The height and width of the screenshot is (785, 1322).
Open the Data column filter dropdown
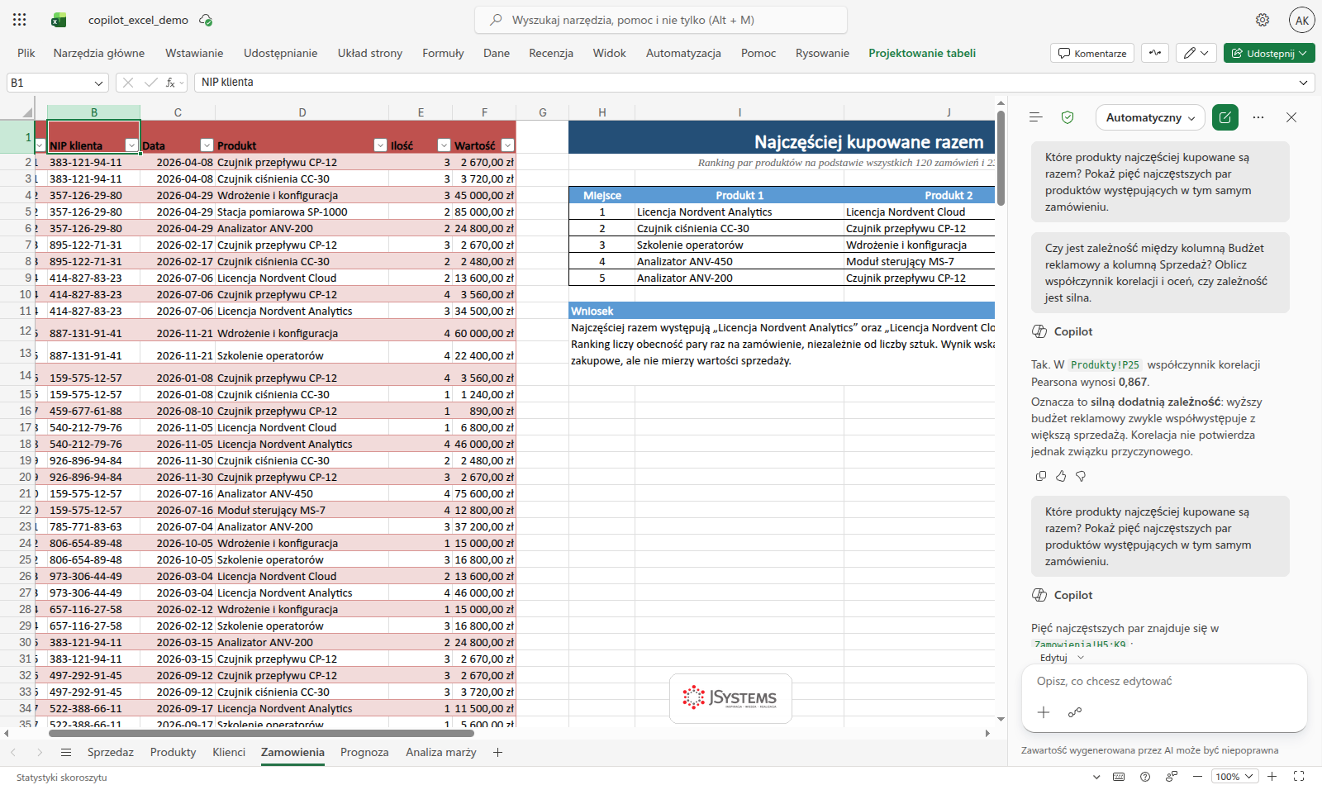pyautogui.click(x=207, y=145)
